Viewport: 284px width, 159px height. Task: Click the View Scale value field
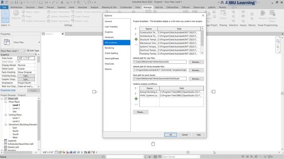click(26, 58)
